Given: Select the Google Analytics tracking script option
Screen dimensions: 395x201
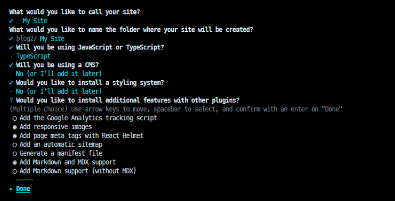Looking at the screenshot, I should point(85,118).
